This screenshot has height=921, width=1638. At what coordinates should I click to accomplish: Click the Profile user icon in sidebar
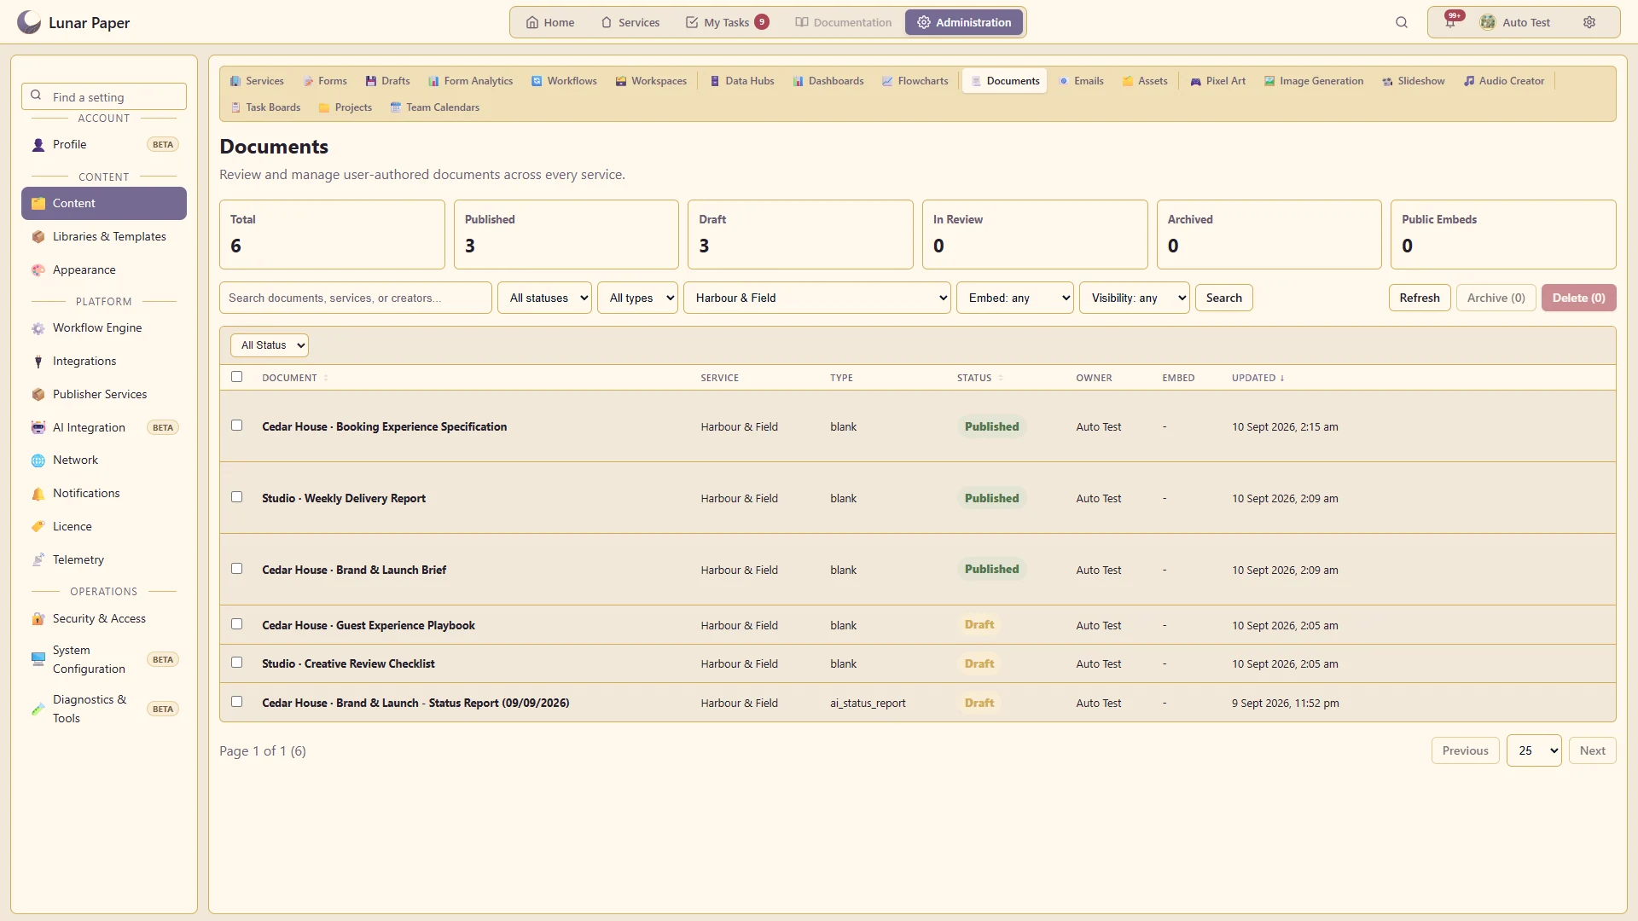[38, 145]
